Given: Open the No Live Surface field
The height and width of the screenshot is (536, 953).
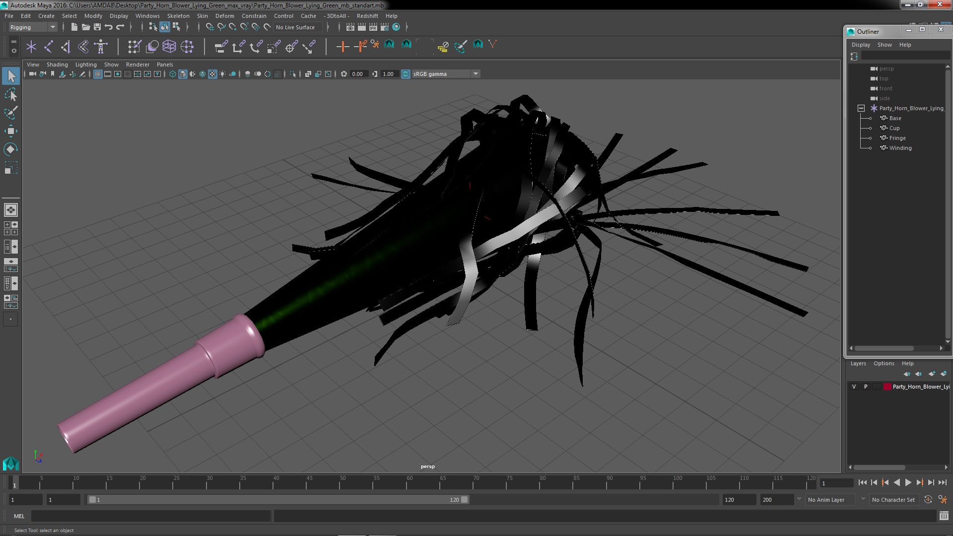Looking at the screenshot, I should [297, 27].
